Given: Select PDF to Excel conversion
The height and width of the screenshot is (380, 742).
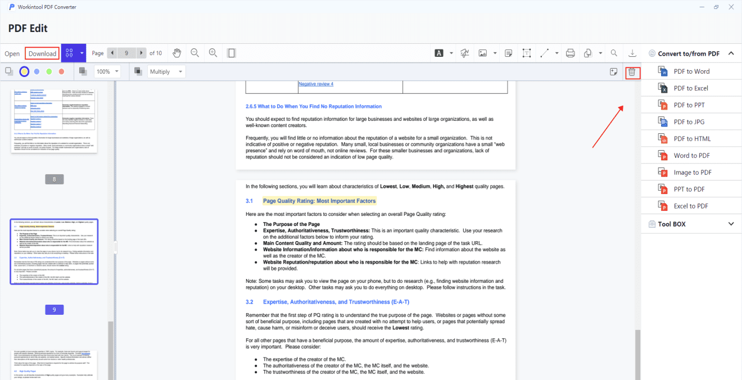Looking at the screenshot, I should [691, 88].
